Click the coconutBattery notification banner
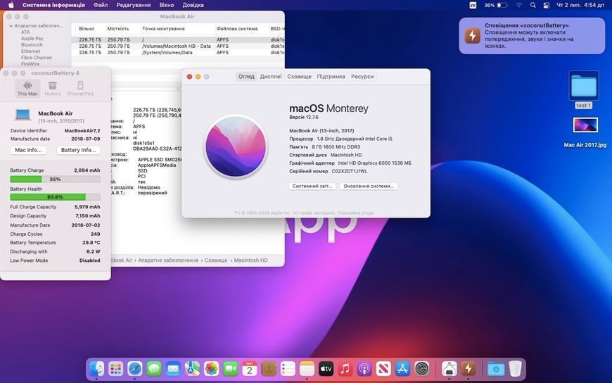 532,36
